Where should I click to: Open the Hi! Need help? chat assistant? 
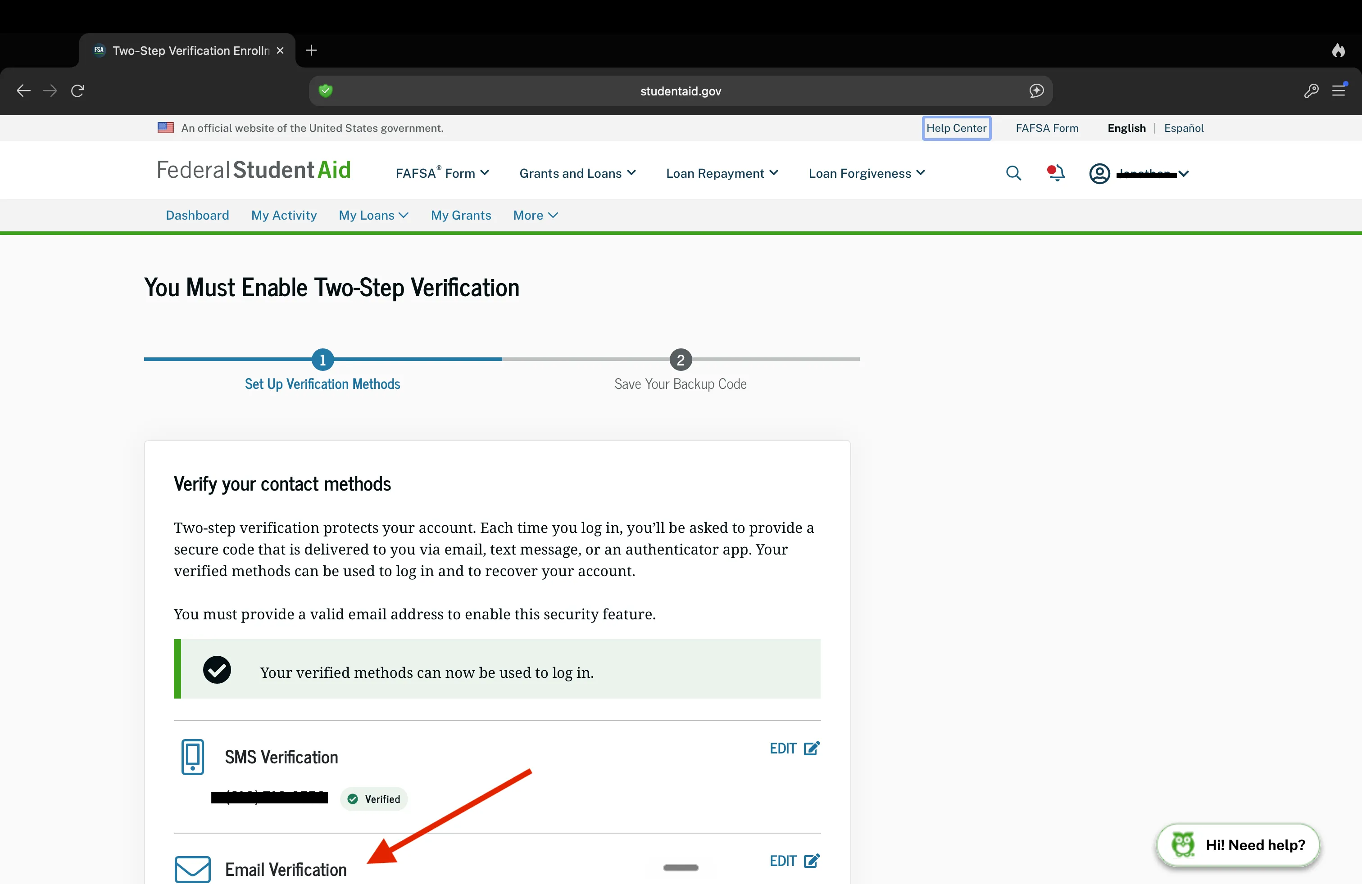(1238, 845)
